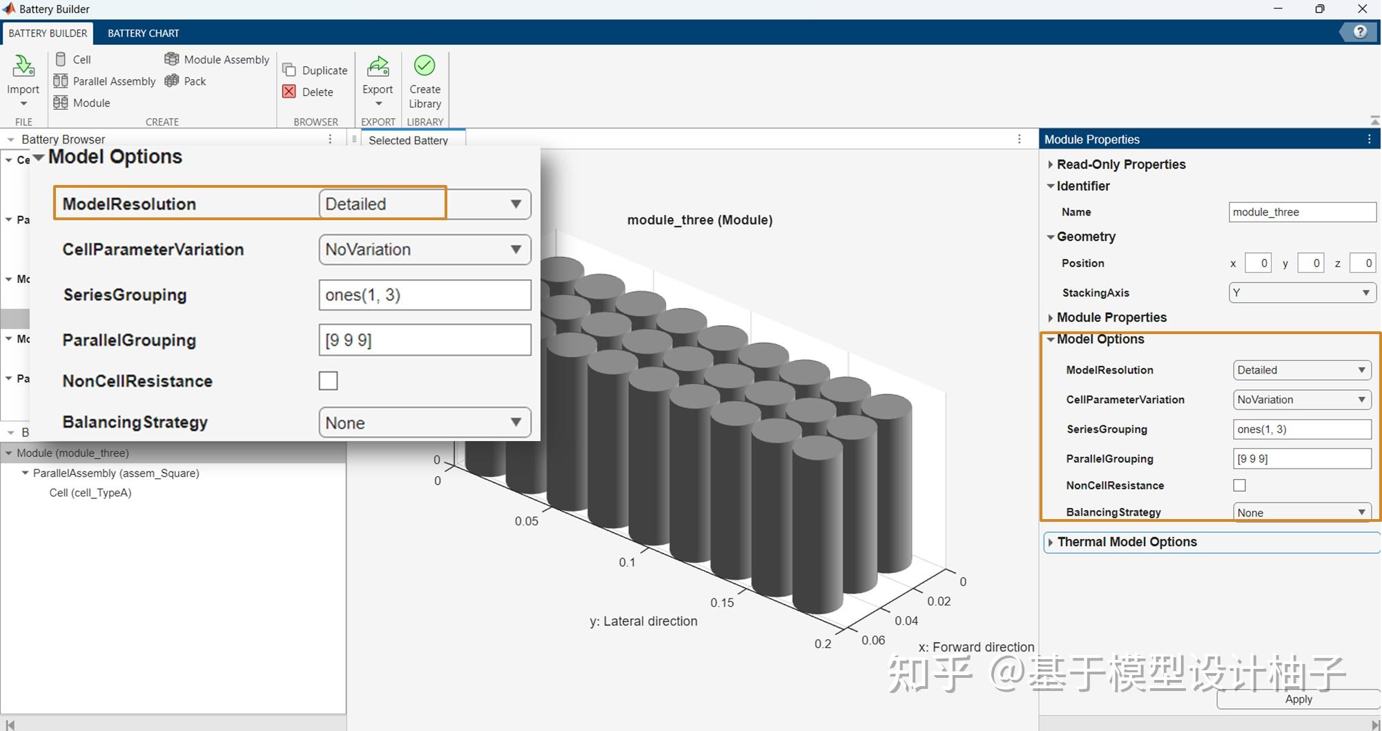
Task: Click Create Library
Action: pos(425,83)
